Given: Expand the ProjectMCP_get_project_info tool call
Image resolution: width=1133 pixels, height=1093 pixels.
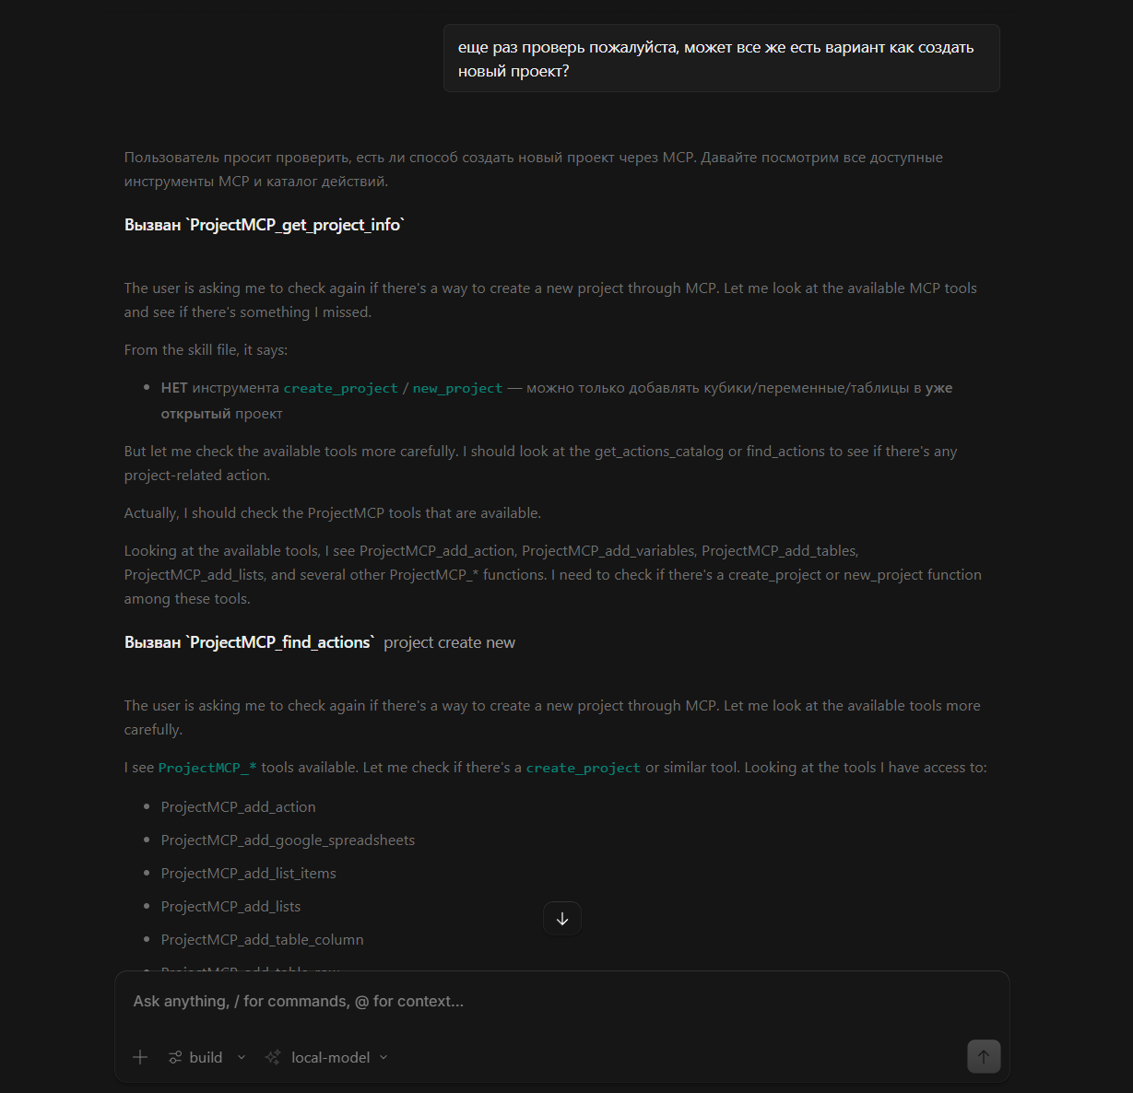Looking at the screenshot, I should (265, 225).
